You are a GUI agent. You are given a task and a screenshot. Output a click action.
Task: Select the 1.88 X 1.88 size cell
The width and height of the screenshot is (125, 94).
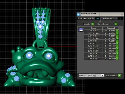[x=93, y=33]
